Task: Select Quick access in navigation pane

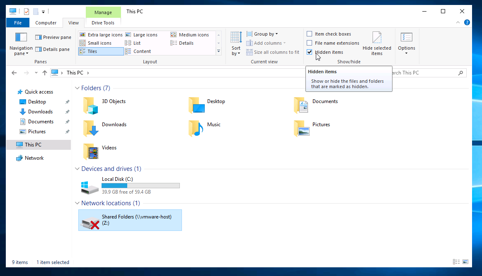Action: (x=39, y=92)
